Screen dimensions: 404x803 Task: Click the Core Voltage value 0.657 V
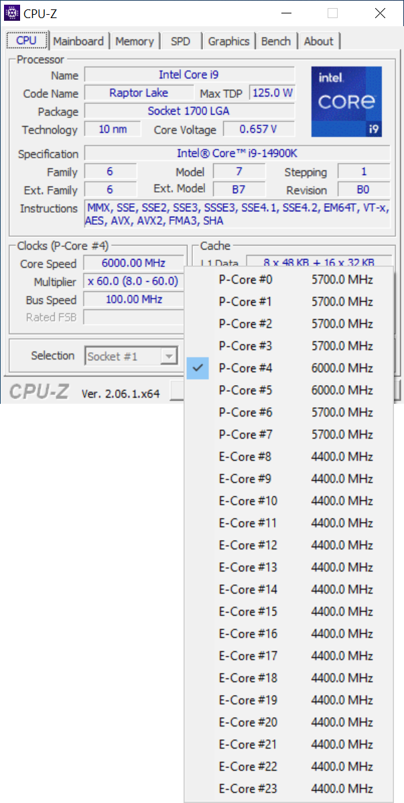point(259,129)
